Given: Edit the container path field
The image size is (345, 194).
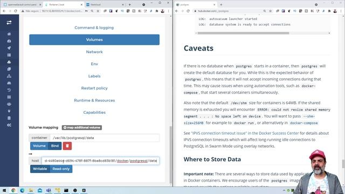Looking at the screenshot, I should point(105,138).
